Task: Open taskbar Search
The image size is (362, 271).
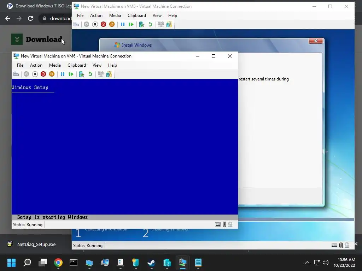Action: point(27,263)
